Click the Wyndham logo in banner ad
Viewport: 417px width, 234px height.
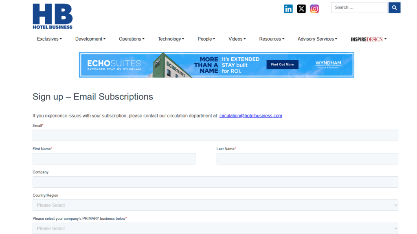[328, 65]
